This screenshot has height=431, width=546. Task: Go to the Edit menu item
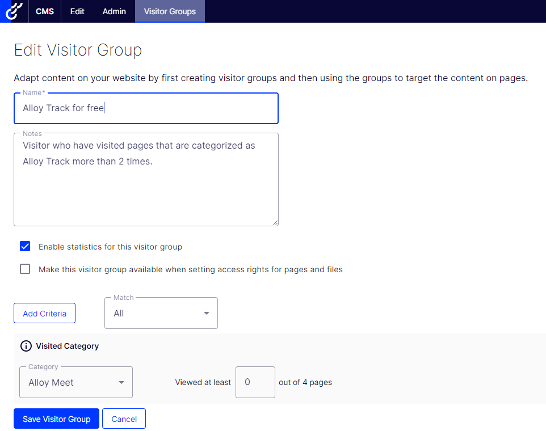click(x=77, y=11)
